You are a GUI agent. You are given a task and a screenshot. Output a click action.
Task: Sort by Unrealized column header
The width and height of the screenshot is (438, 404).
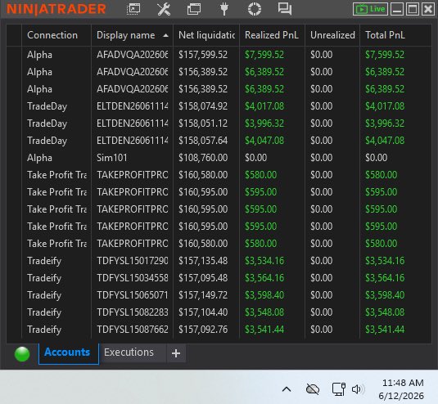[332, 35]
